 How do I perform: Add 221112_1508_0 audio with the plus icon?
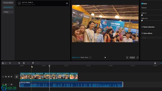click(67, 3)
